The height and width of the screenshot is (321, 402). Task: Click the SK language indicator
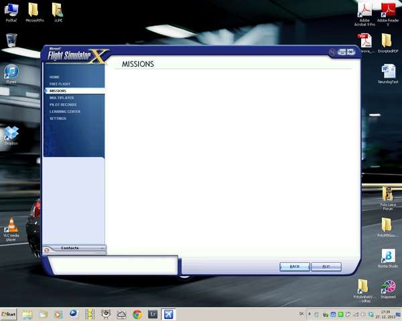click(301, 314)
